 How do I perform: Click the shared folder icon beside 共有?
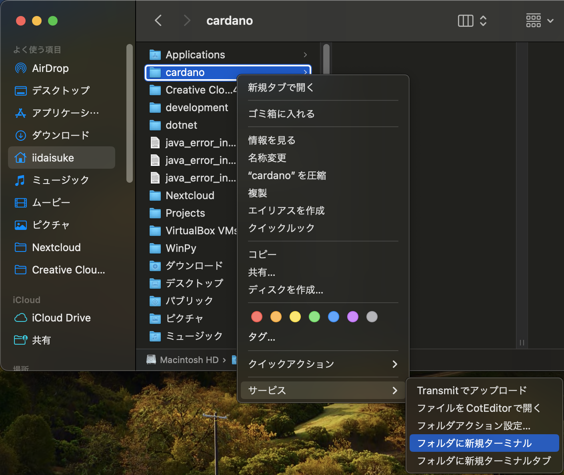click(x=21, y=340)
